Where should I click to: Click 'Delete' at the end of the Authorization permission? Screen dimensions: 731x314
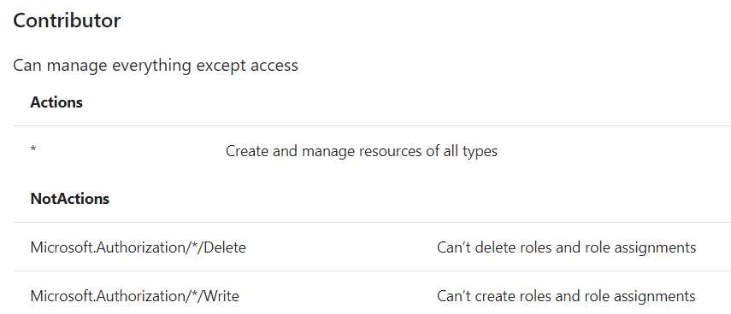tap(225, 247)
